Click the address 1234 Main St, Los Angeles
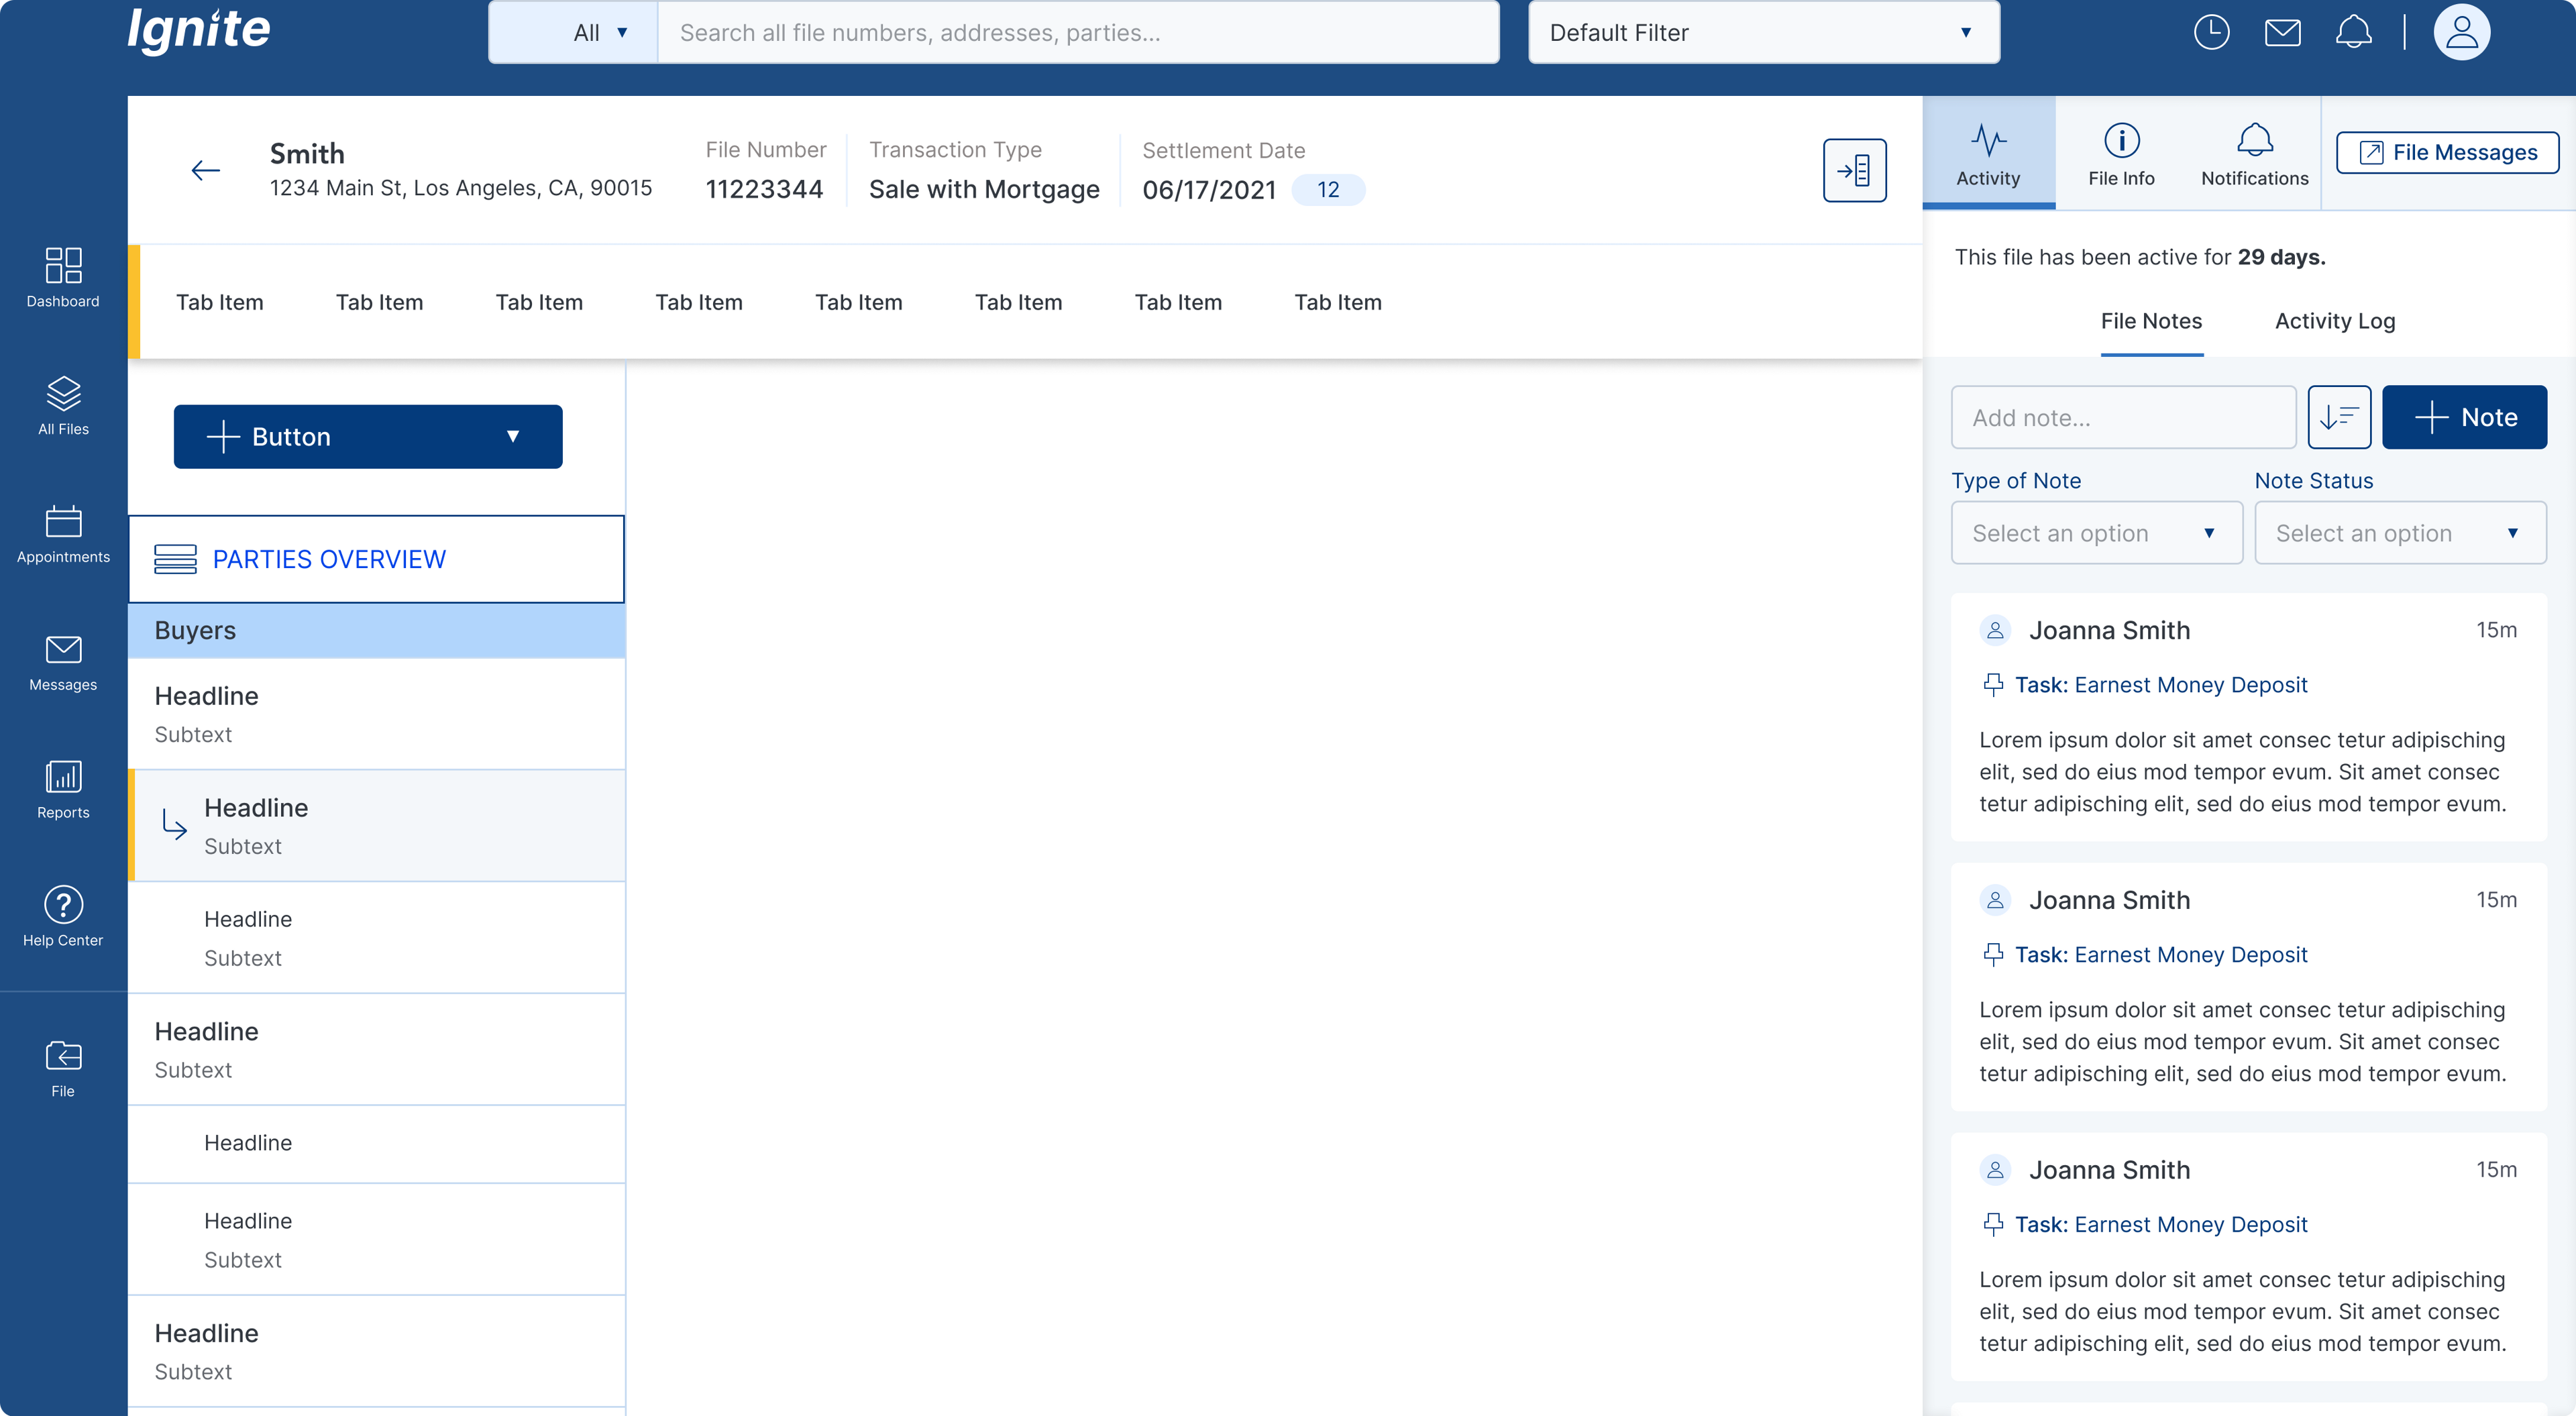Viewport: 2576px width, 1416px height. click(x=460, y=188)
